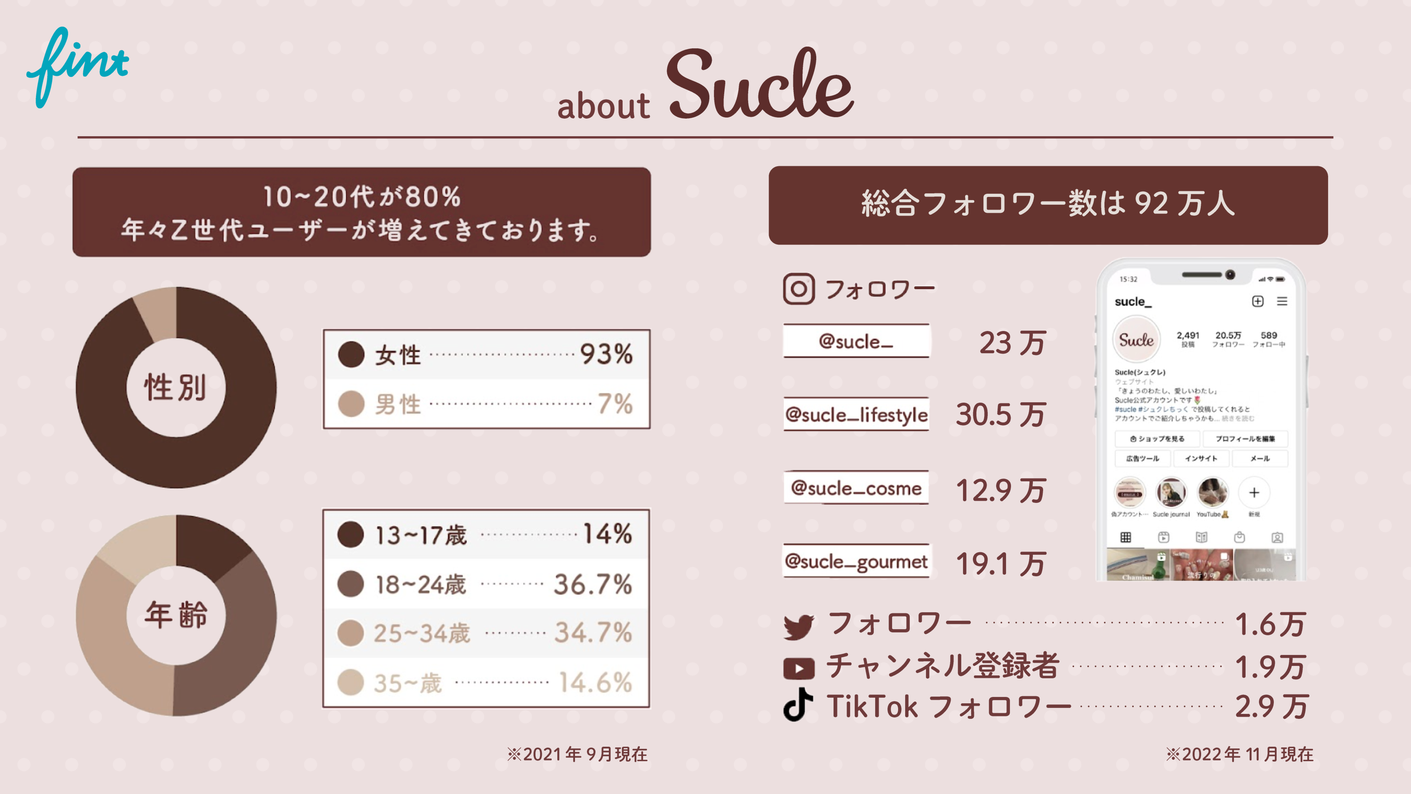Tap the new post plus icon

[x=1258, y=301]
